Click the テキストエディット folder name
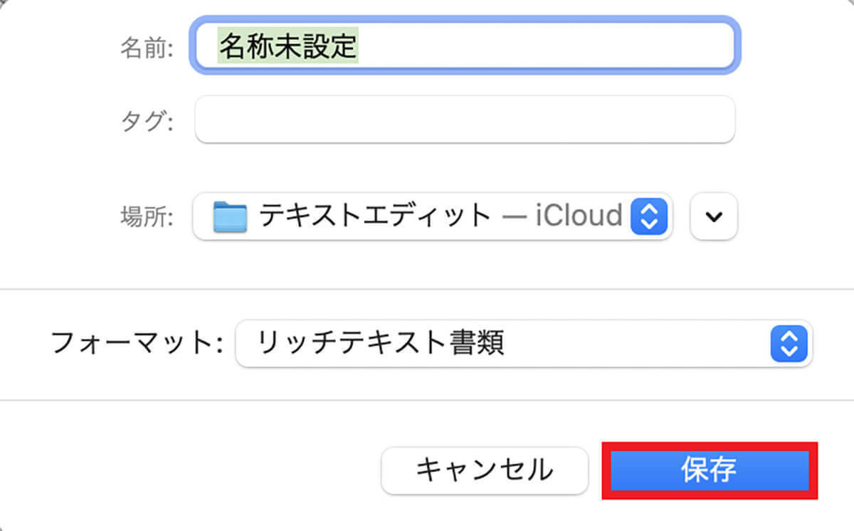The height and width of the screenshot is (531, 854). click(375, 216)
